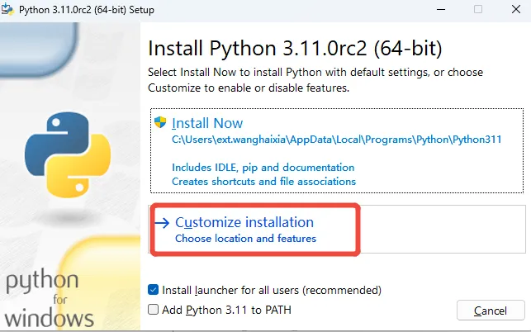Enable the Add Python 3.11 to PATH checkbox
This screenshot has width=531, height=332.
point(153,310)
